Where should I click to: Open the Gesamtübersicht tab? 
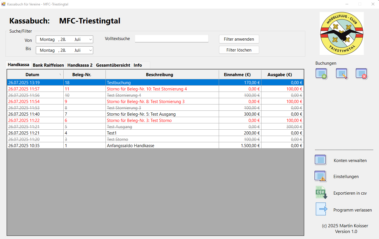point(113,65)
